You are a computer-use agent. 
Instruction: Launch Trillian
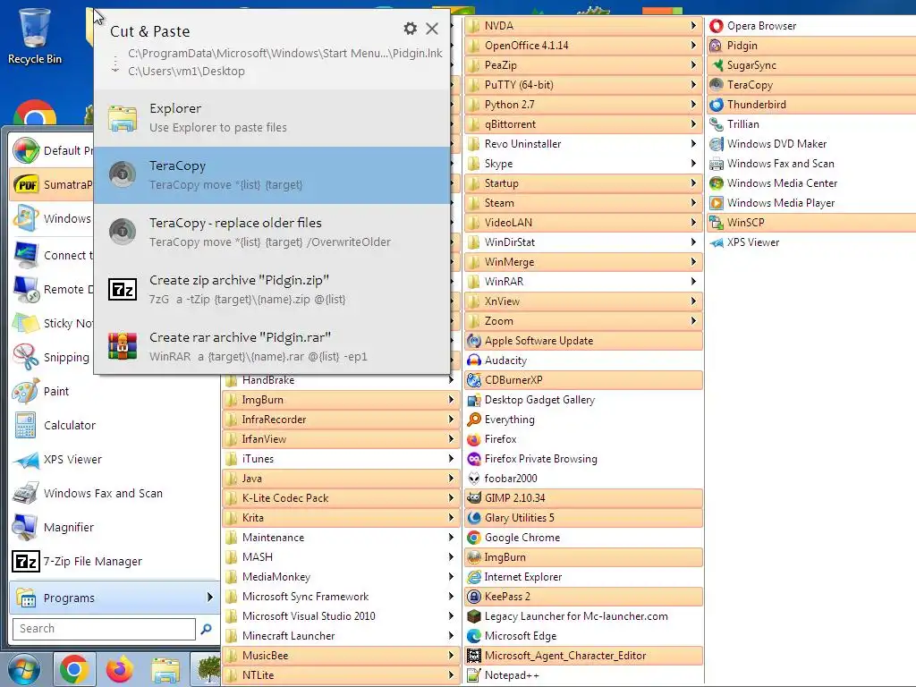click(811, 123)
